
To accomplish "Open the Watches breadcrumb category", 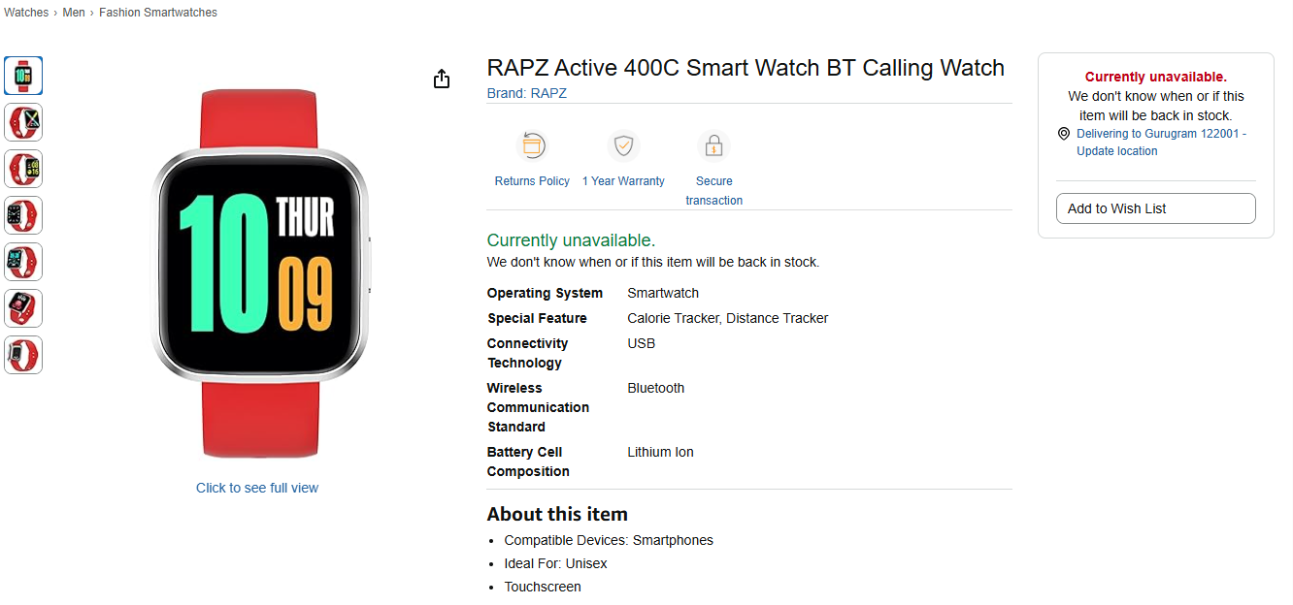I will tap(26, 13).
